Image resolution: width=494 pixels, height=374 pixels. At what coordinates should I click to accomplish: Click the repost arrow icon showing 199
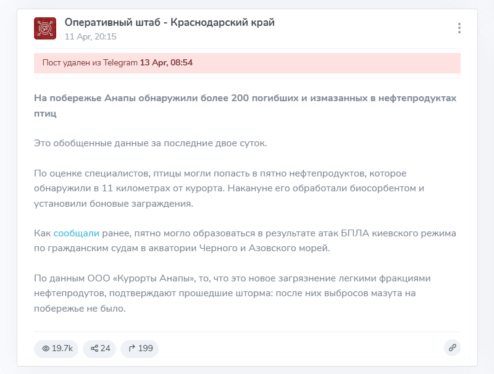132,348
